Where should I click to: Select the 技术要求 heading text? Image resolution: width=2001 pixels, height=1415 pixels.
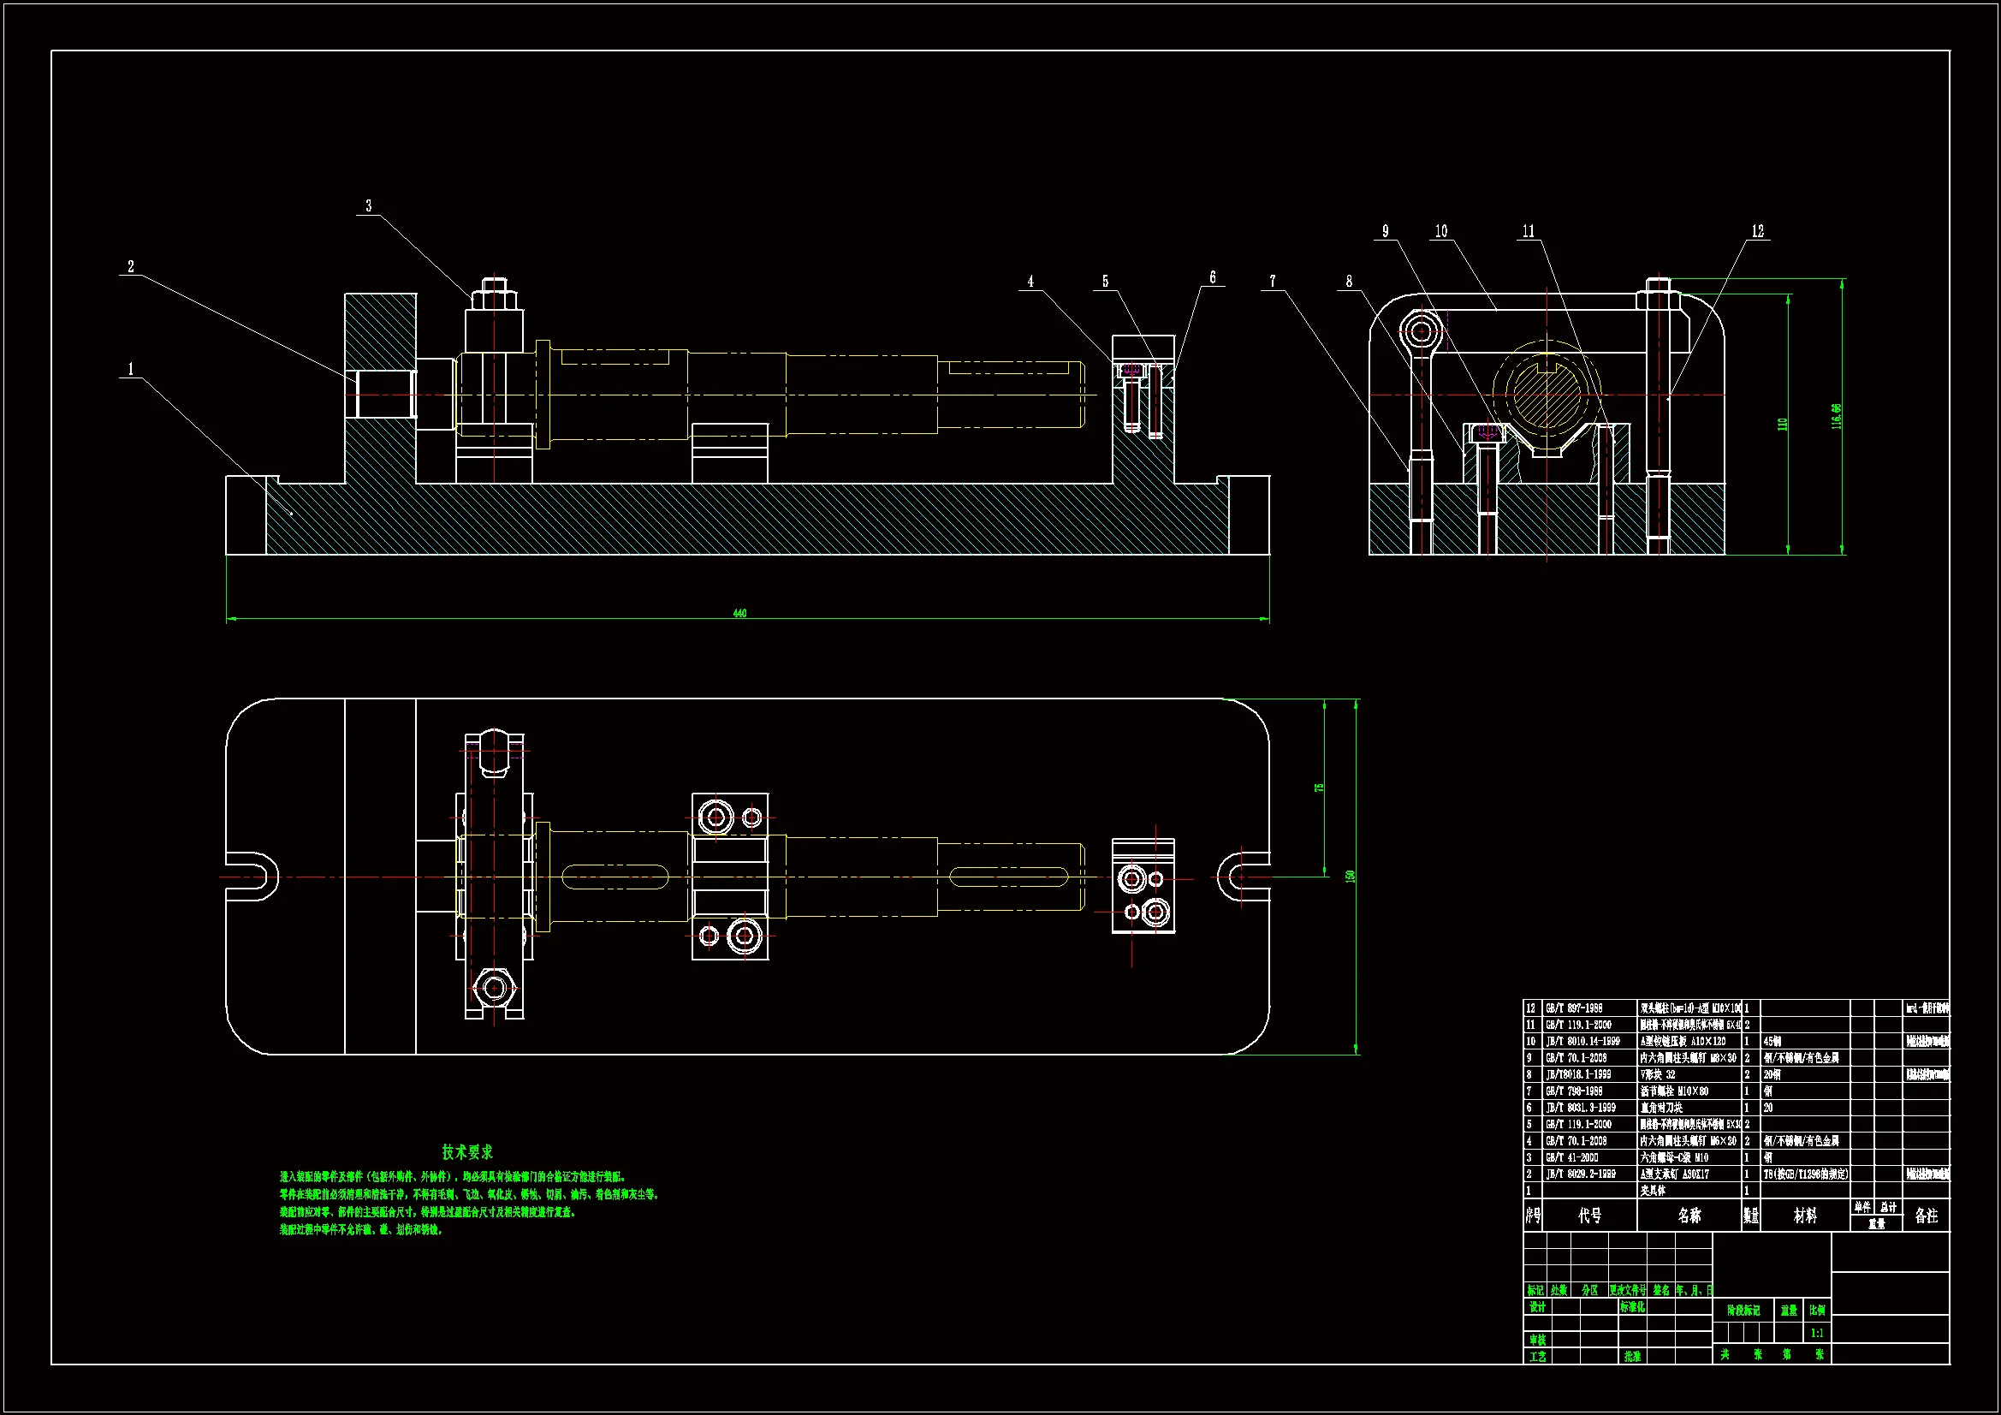pyautogui.click(x=467, y=1152)
